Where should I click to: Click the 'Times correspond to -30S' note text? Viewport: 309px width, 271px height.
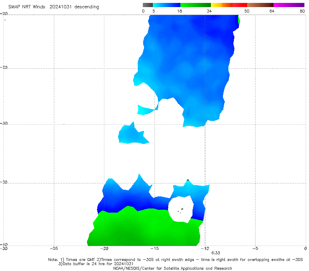pyautogui.click(x=127, y=260)
